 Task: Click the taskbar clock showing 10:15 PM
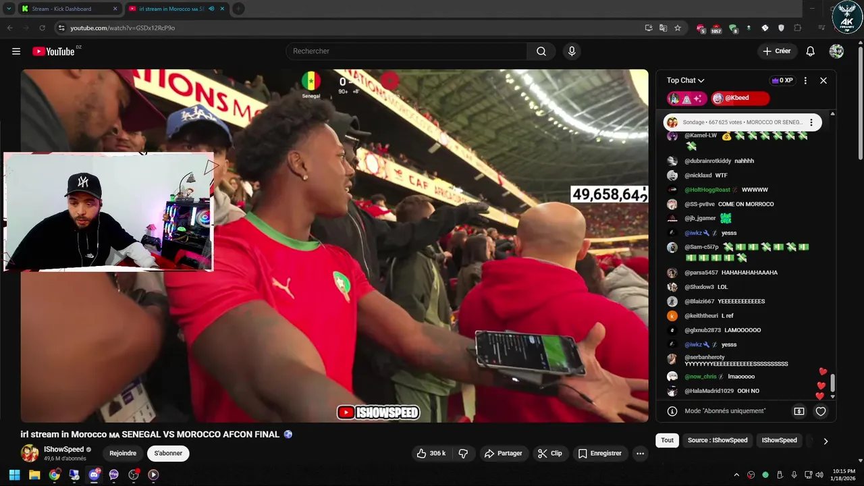pos(843,475)
